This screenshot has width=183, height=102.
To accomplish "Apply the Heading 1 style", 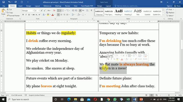I will (118, 12).
